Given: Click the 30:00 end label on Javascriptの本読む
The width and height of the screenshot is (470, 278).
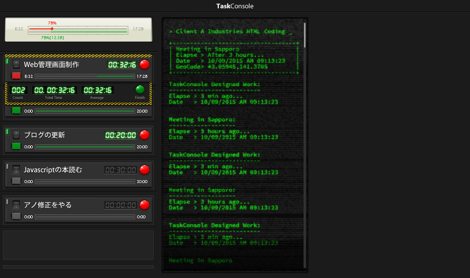Looking at the screenshot, I should click(142, 182).
